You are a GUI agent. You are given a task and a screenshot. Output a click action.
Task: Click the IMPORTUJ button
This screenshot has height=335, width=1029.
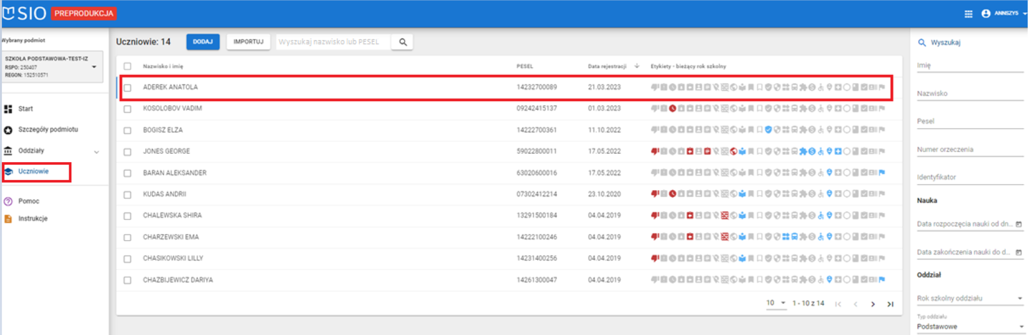coord(248,42)
